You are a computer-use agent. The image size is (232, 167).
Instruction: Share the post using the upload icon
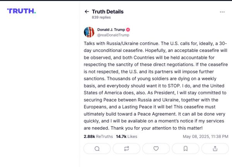pos(215,148)
